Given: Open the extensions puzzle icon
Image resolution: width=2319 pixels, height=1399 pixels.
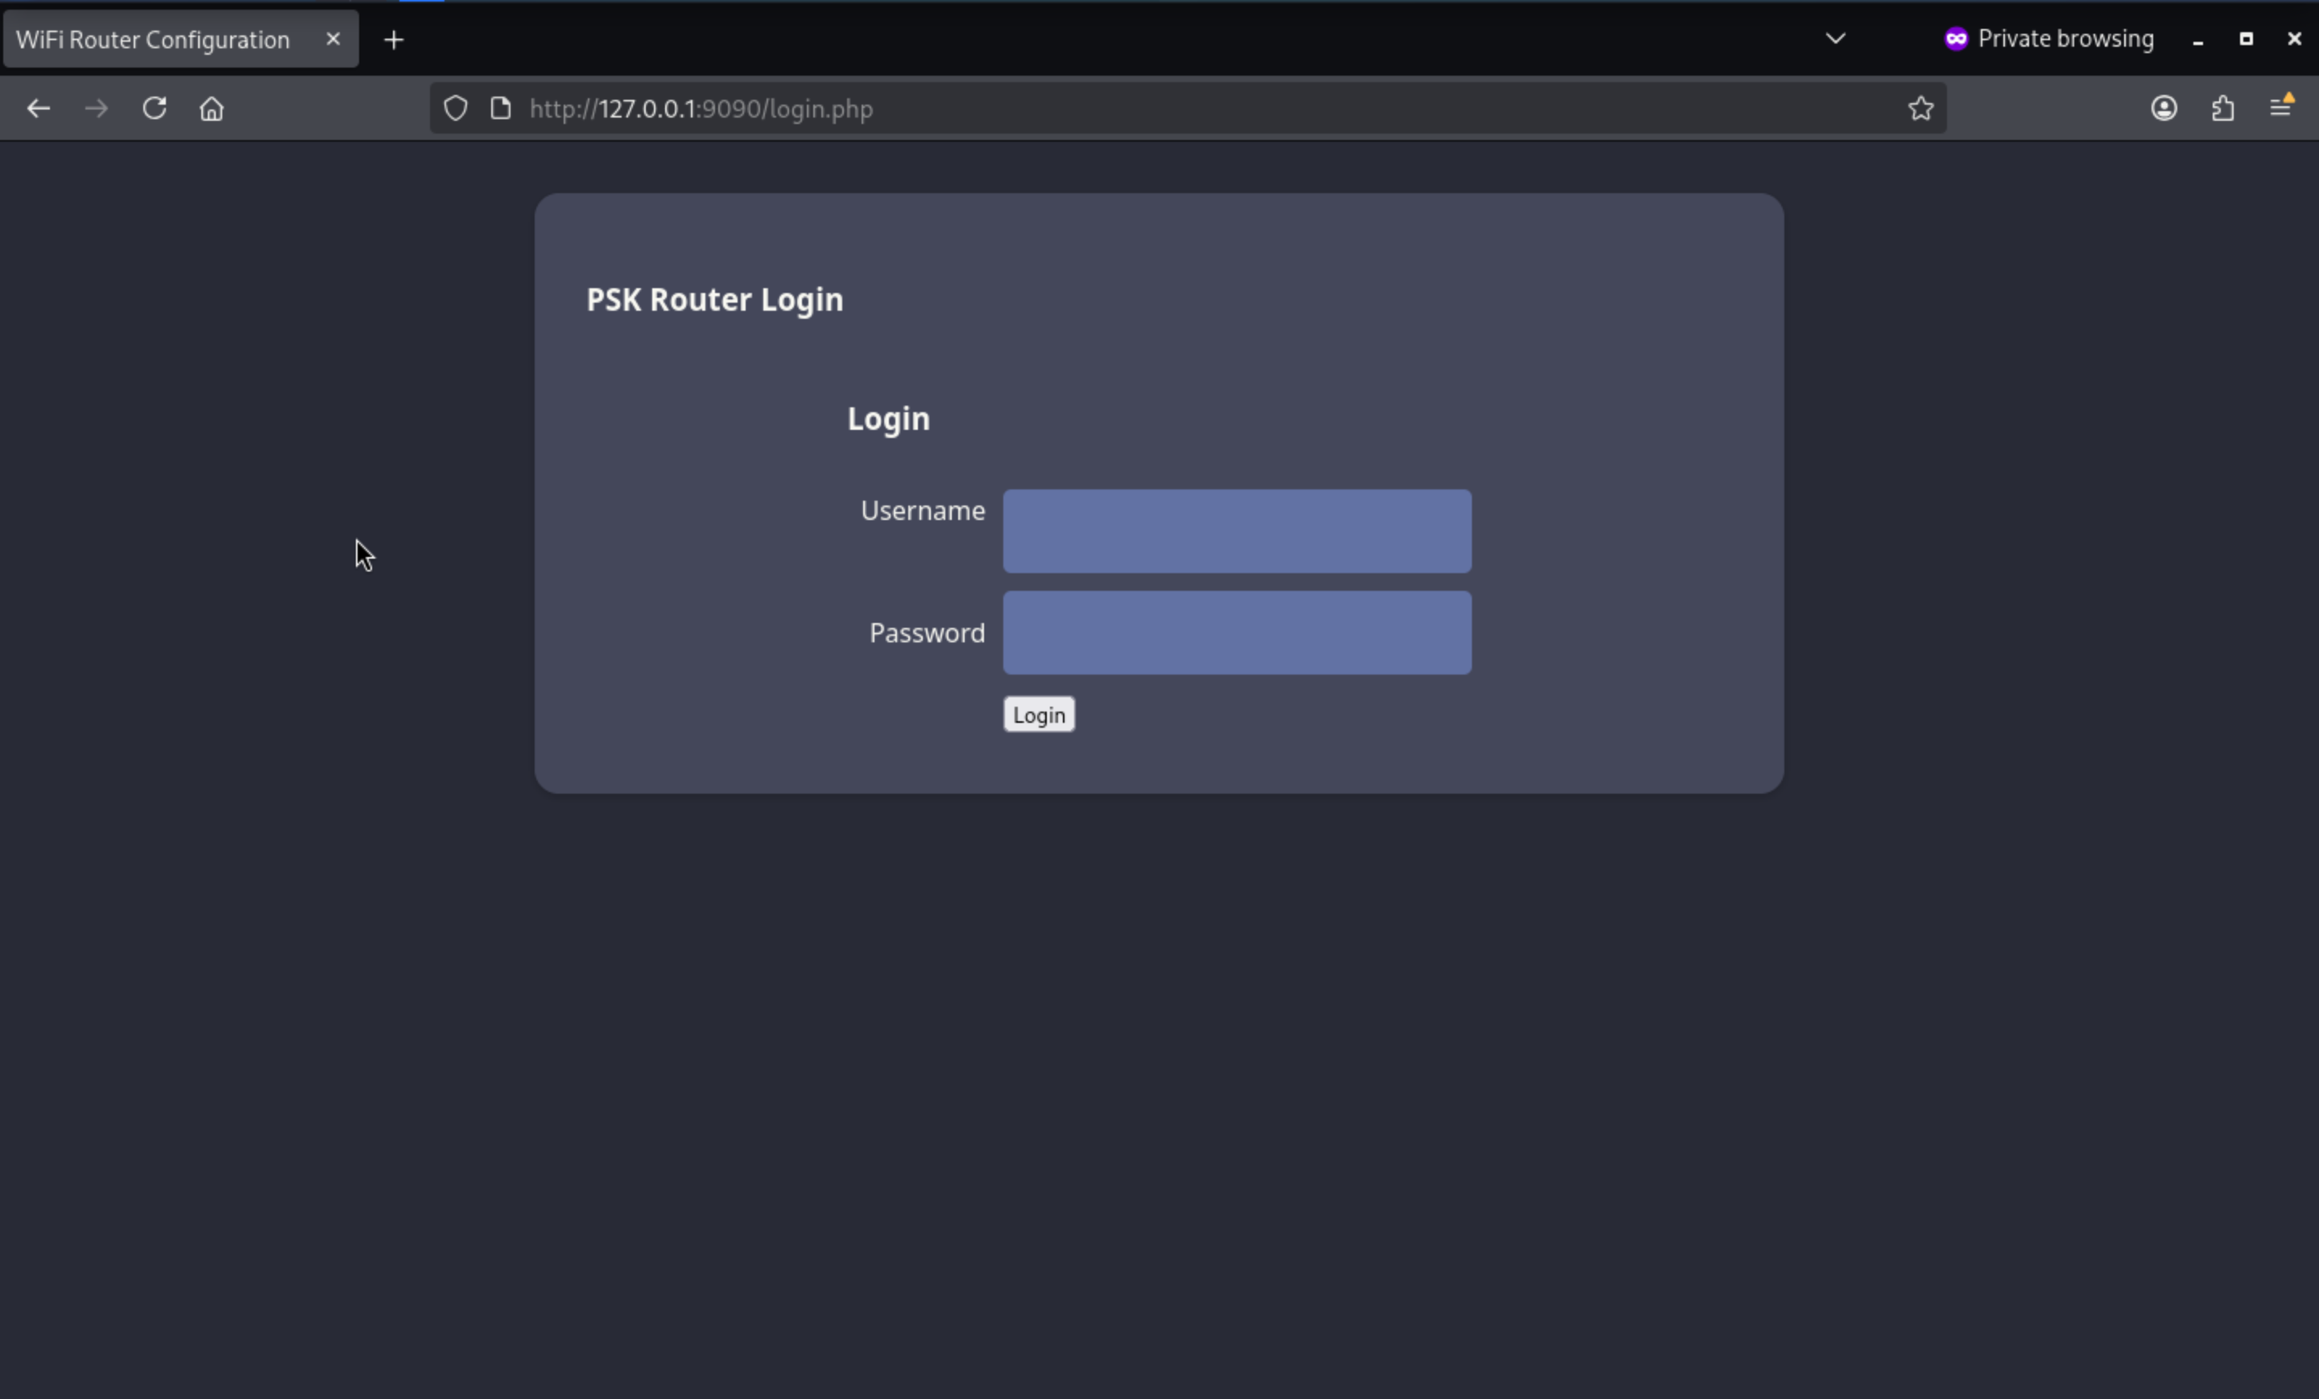Looking at the screenshot, I should 2222,108.
